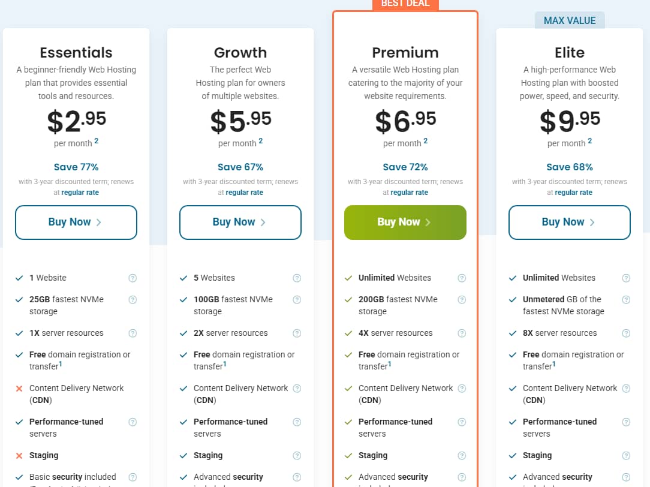Click footnote 2 beside Growth per month
Viewport: 650px width, 487px height.
coord(261,141)
